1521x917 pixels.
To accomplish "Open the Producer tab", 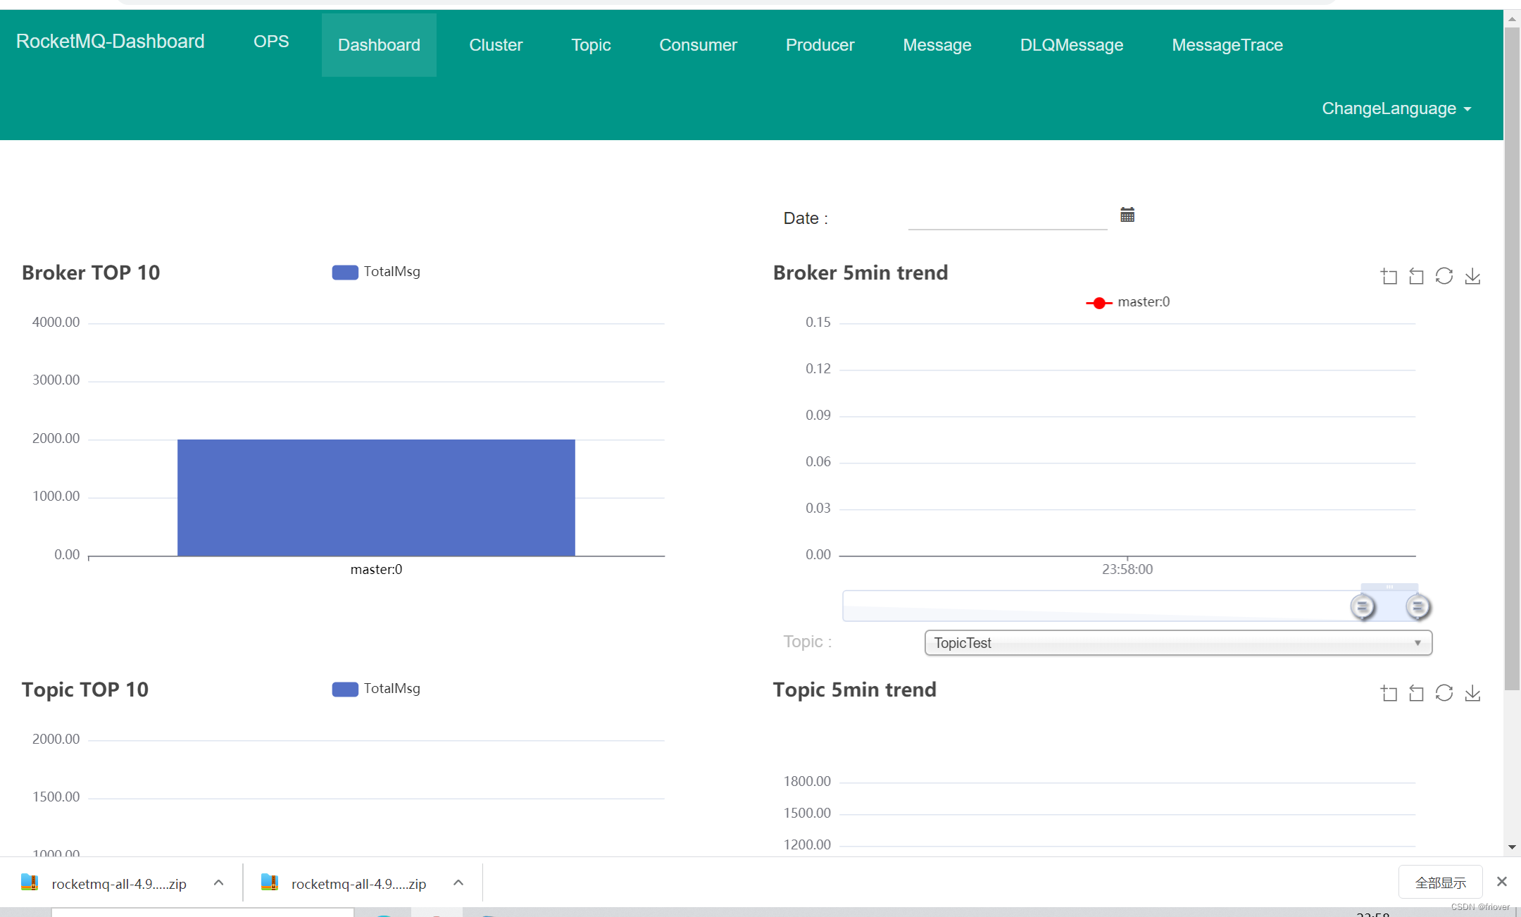I will coord(820,45).
